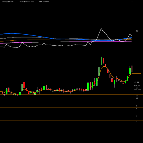This screenshot has height=143, width=143.
Task: Click the 'in 2 Days' label
Action: click(x=138, y=90)
